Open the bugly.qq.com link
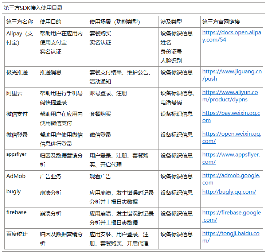This screenshot has width=266, height=252. coord(229,192)
